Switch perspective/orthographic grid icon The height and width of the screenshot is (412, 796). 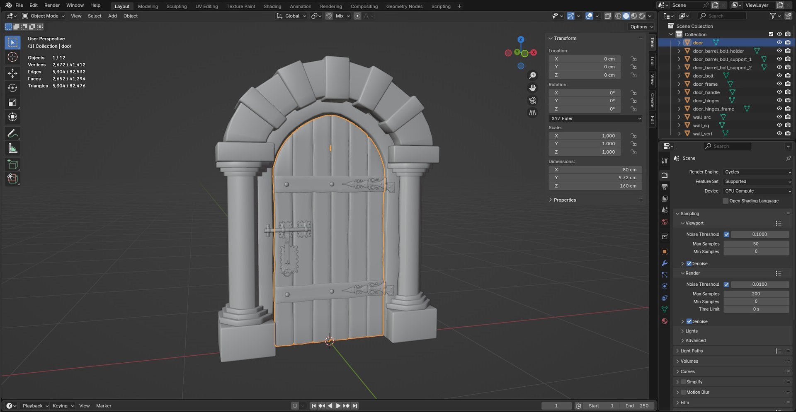tap(532, 113)
